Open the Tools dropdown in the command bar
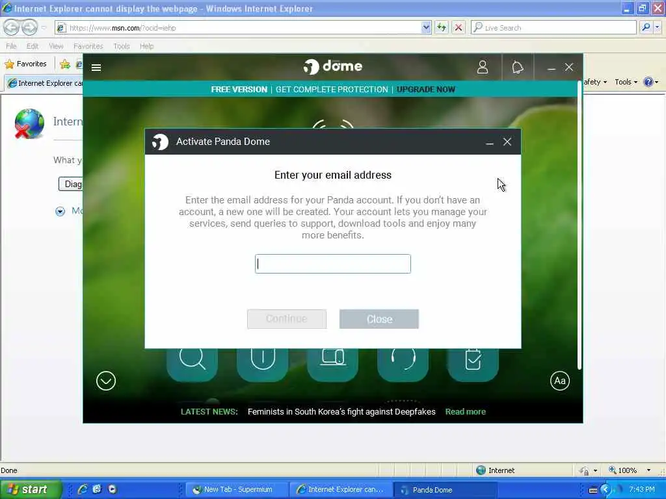The image size is (666, 499). point(626,82)
